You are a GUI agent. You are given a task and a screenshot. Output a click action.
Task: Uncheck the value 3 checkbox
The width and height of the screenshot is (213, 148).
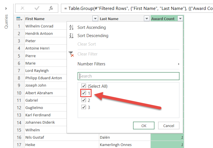tap(84, 107)
